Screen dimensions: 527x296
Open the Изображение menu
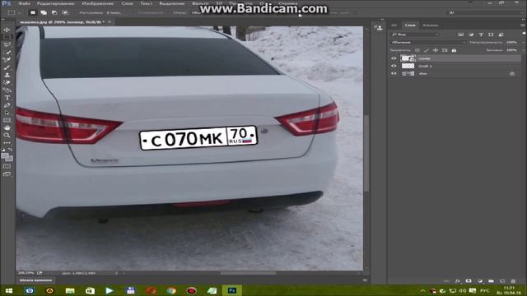[98, 3]
